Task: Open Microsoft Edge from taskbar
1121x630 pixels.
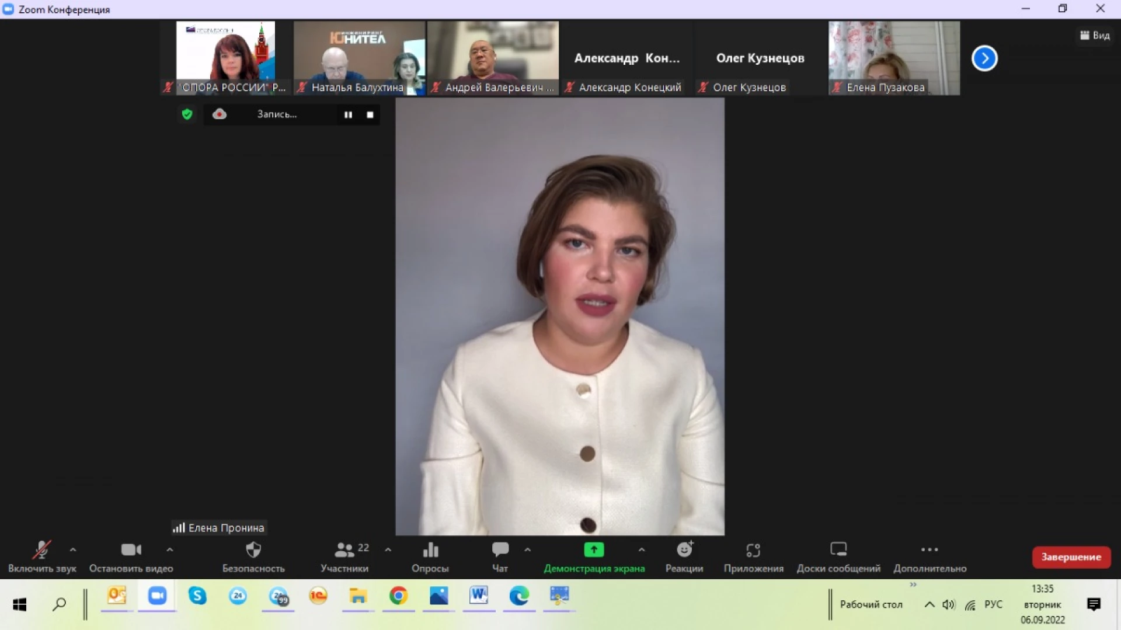Action: pos(519,596)
